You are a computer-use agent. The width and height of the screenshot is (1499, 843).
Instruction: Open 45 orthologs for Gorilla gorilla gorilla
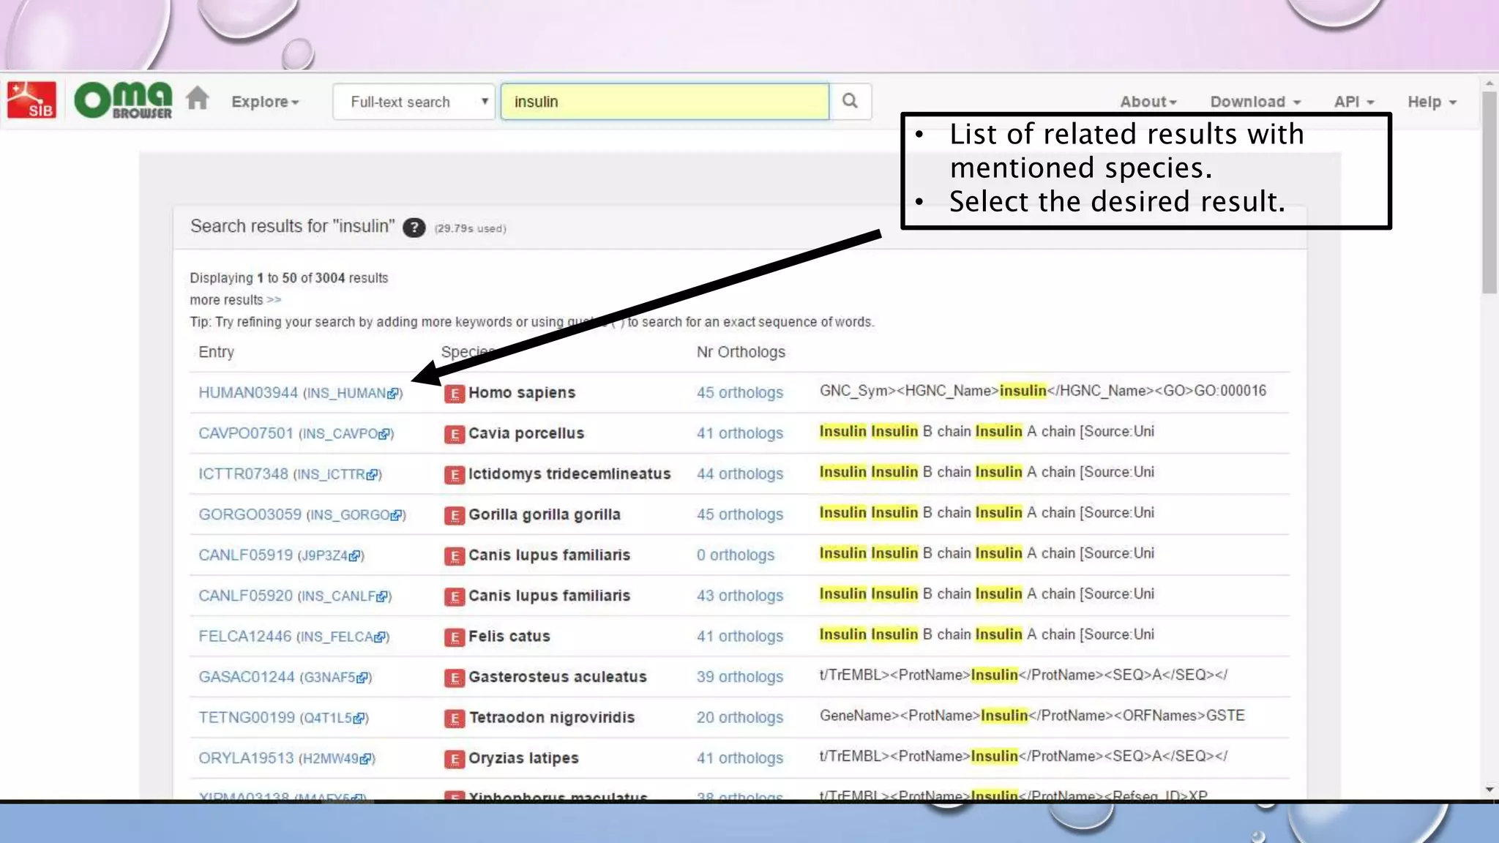(739, 514)
